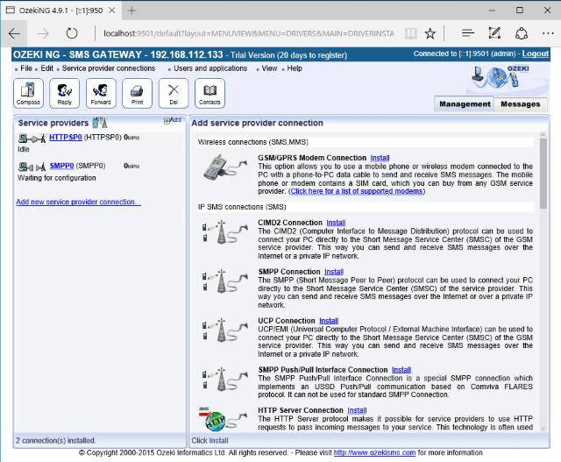
Task: Open the View menu
Action: click(x=269, y=68)
